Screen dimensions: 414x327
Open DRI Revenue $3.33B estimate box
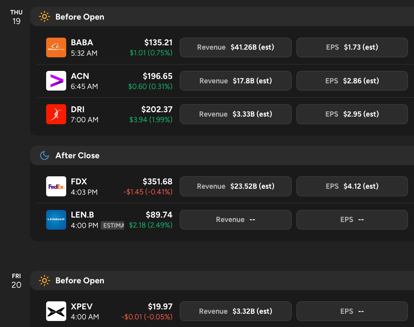(235, 114)
